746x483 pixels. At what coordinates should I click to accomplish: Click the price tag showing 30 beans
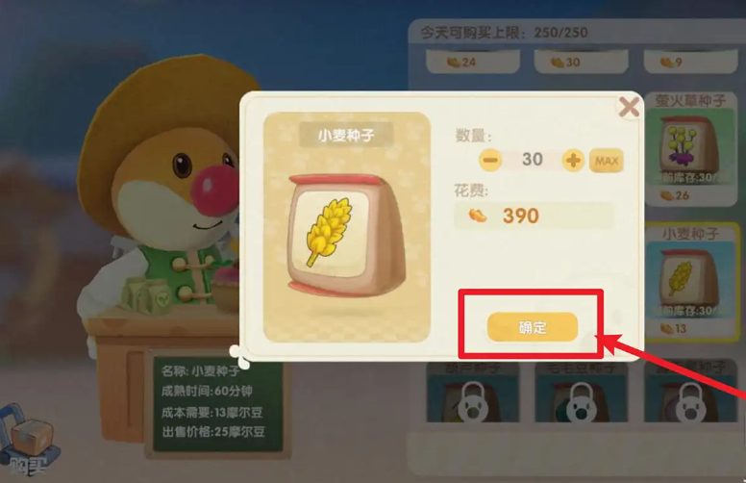coord(582,62)
